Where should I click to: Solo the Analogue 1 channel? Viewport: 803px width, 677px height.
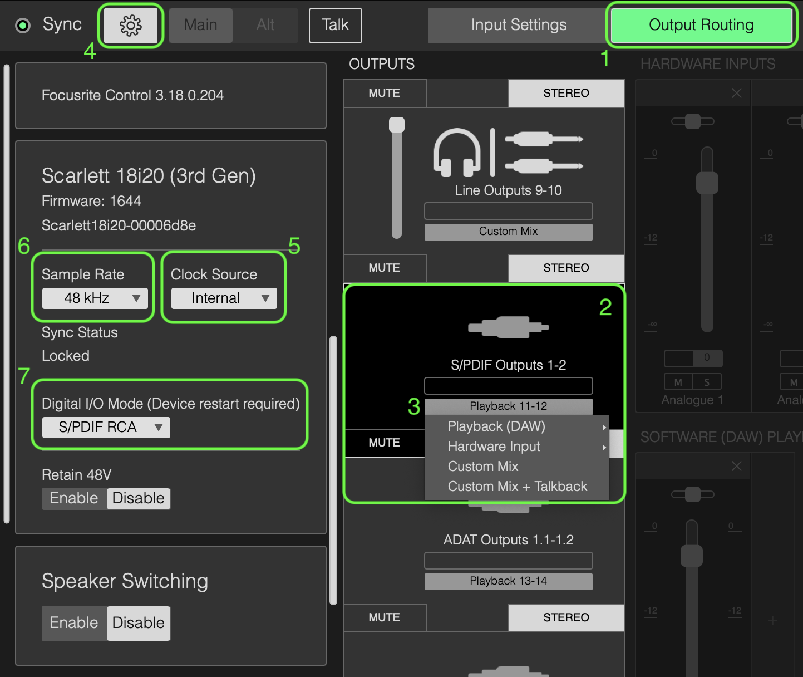[x=707, y=381]
